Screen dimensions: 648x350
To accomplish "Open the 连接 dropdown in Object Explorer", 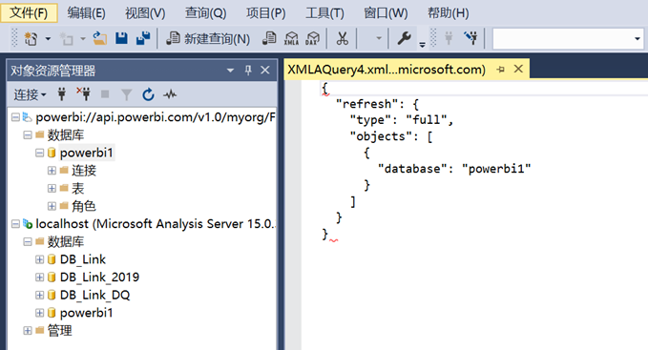I will click(30, 95).
